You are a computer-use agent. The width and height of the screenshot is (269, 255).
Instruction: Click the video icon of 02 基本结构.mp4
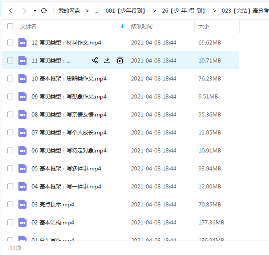click(22, 223)
